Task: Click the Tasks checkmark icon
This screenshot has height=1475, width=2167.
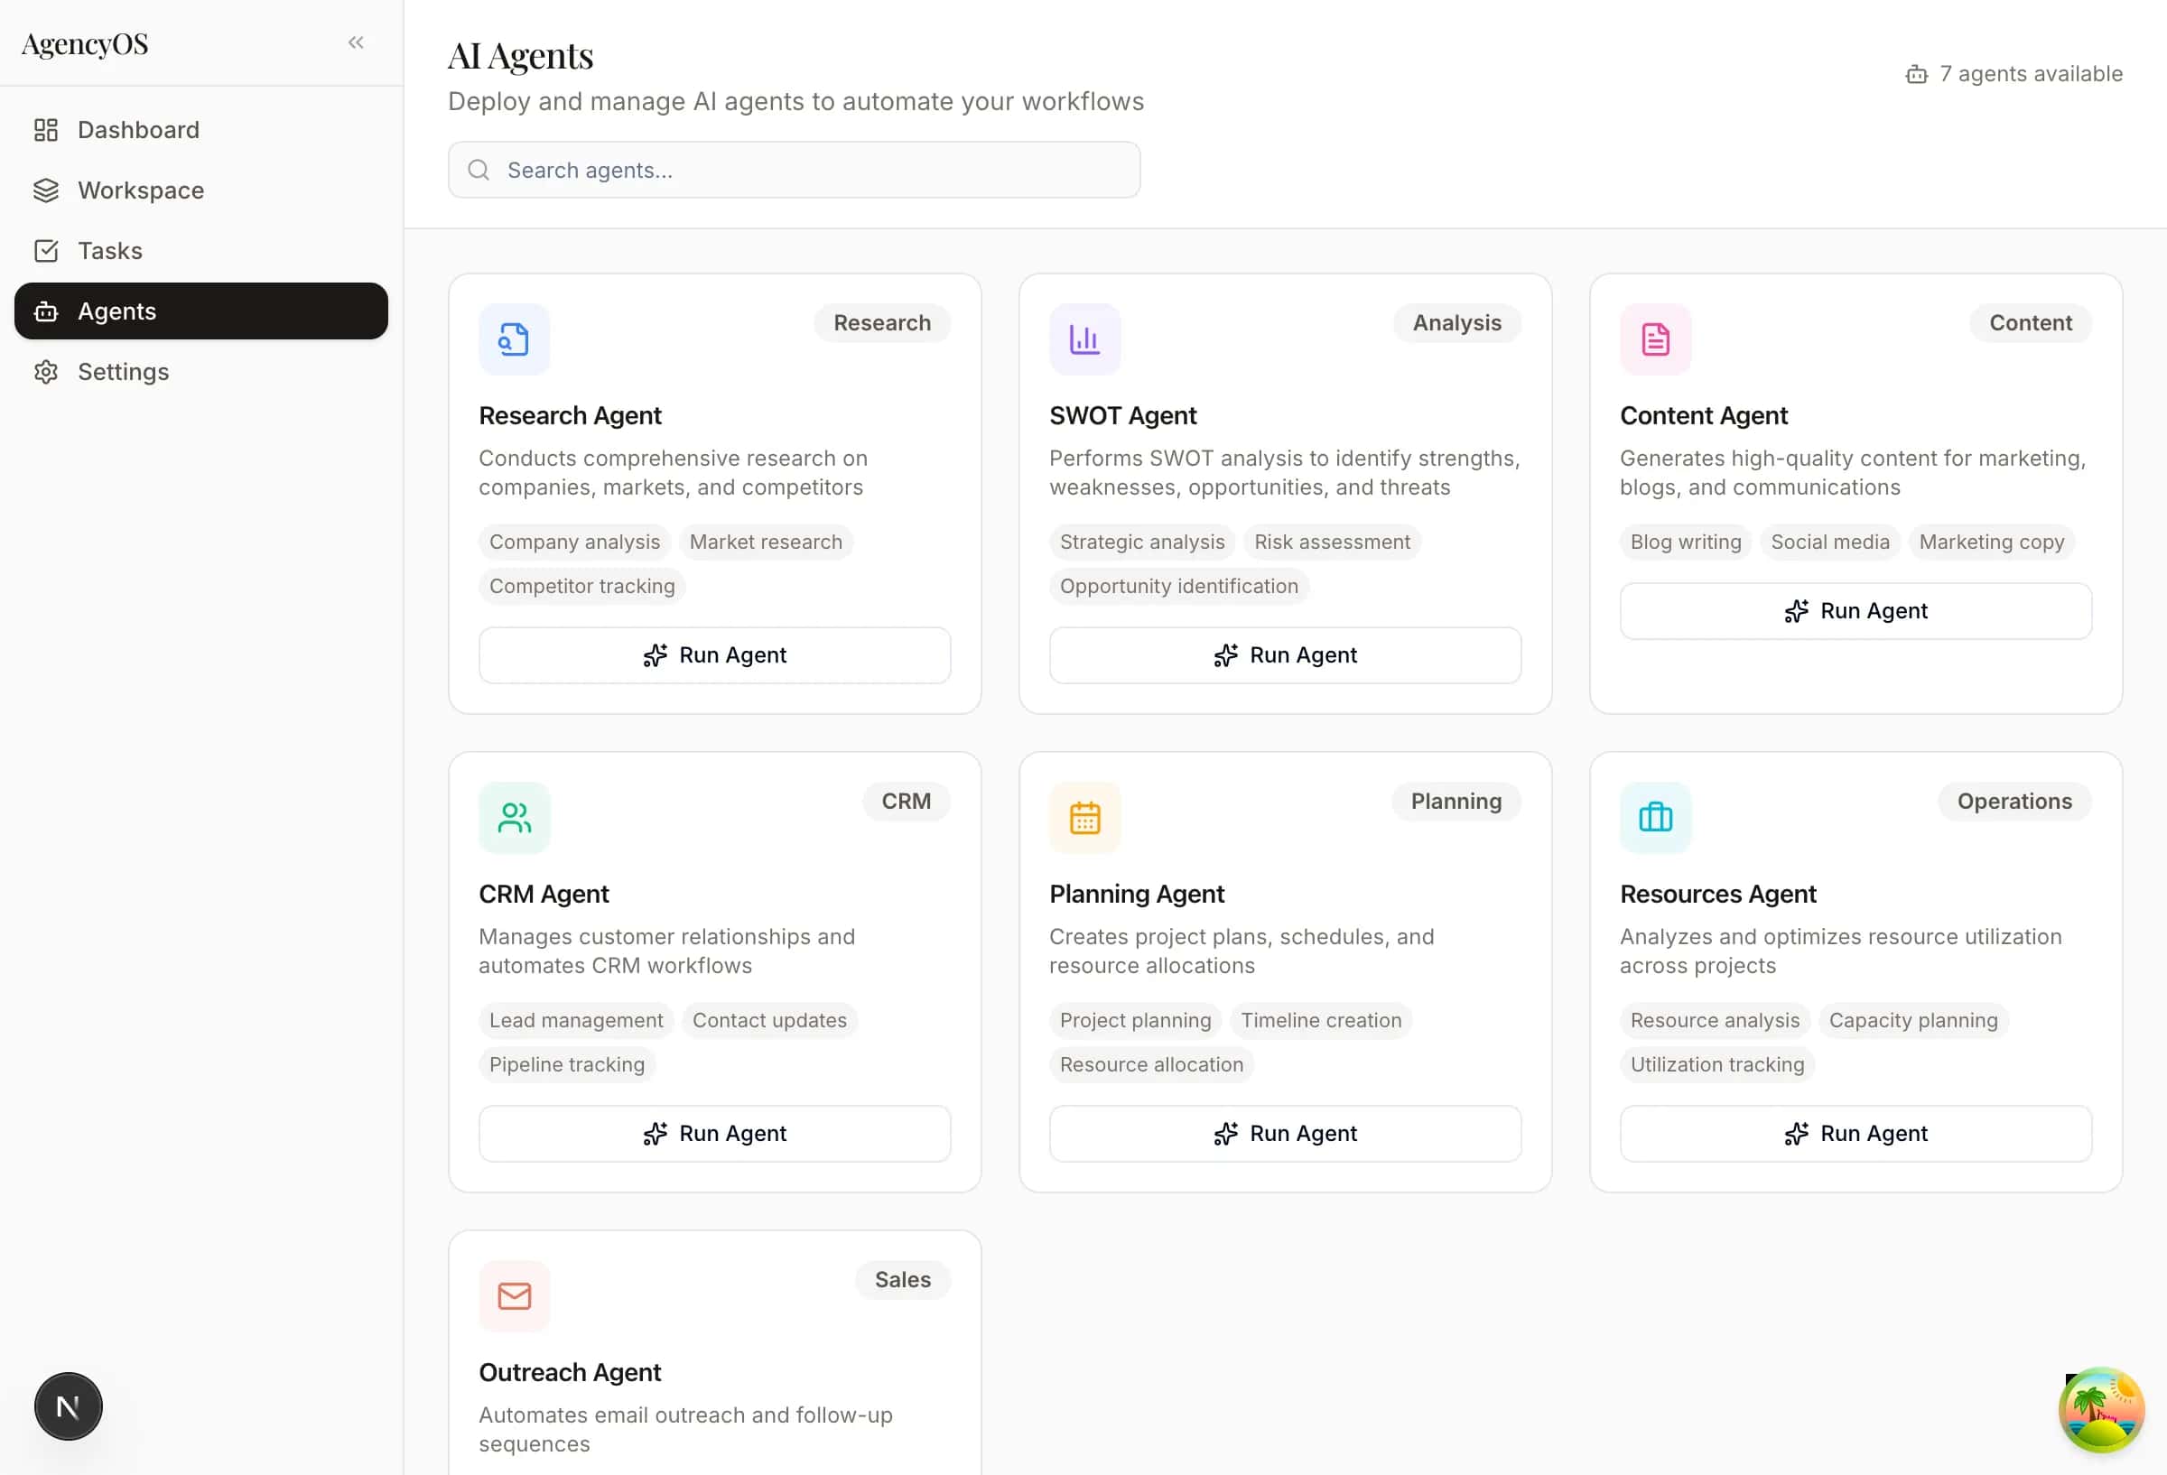Action: pos(47,250)
